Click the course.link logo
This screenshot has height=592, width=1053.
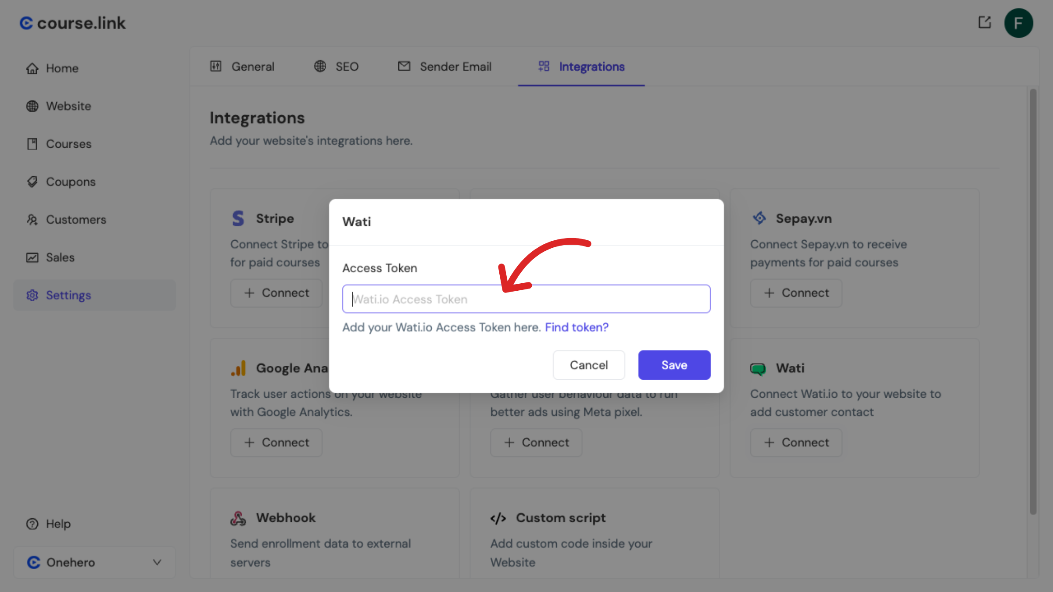point(73,23)
